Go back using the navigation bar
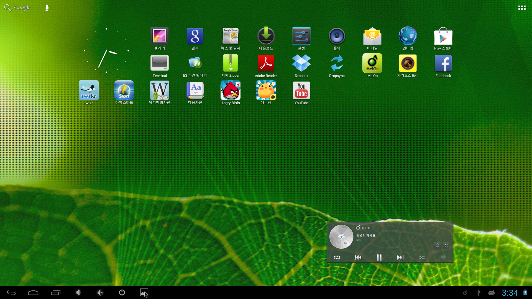Image resolution: width=532 pixels, height=299 pixels. [11, 293]
